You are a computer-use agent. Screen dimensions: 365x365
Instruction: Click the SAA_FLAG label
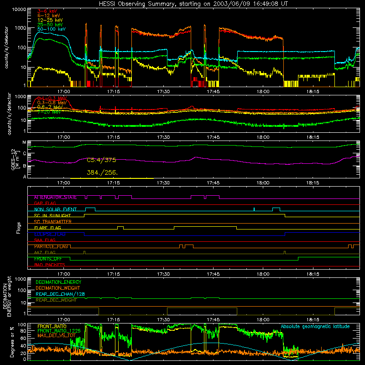45,240
